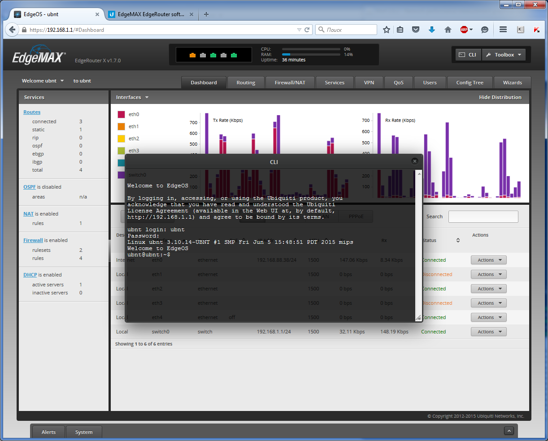Click the PPPoE button
Image resolution: width=548 pixels, height=441 pixels.
pos(356,216)
